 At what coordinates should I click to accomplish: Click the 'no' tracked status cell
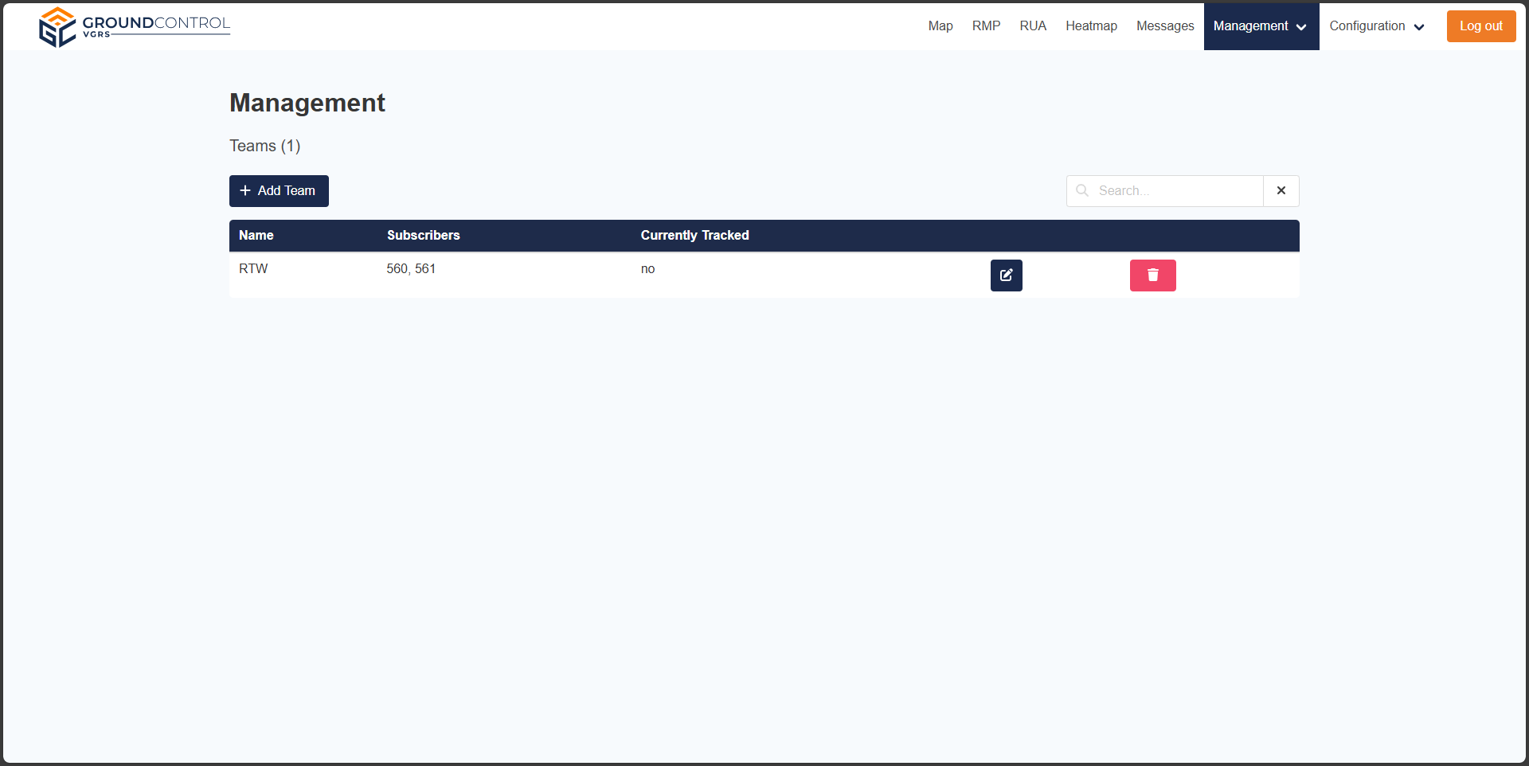[x=647, y=269]
